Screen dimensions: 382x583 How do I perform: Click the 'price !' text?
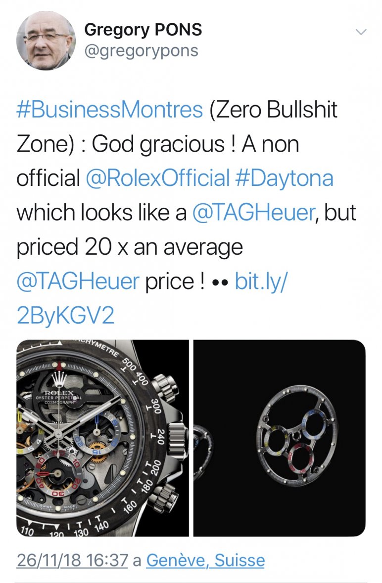pyautogui.click(x=175, y=281)
